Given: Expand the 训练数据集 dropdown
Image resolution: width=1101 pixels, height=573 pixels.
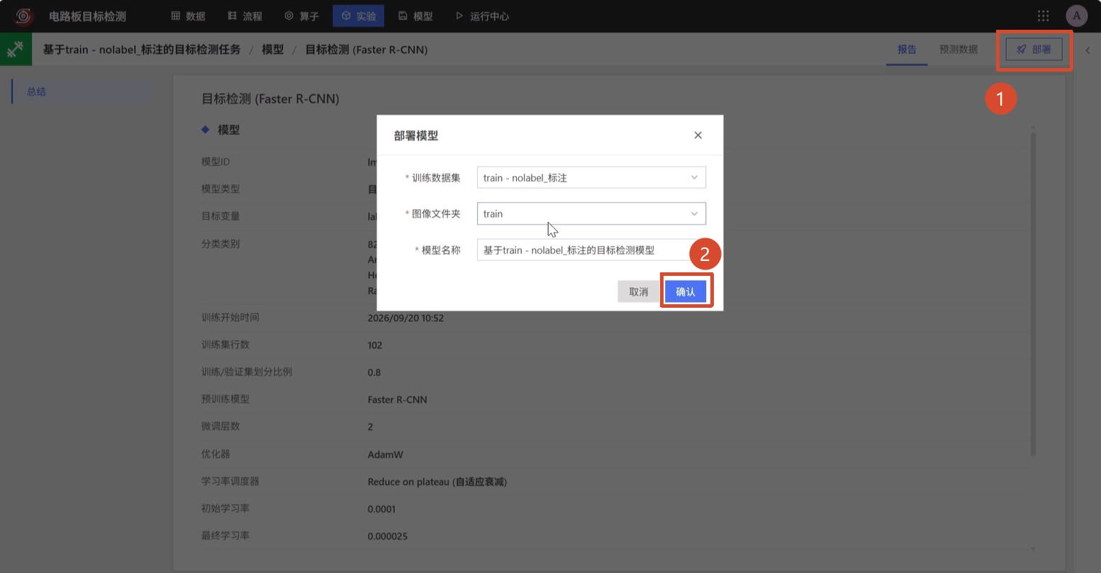Looking at the screenshot, I should click(591, 177).
